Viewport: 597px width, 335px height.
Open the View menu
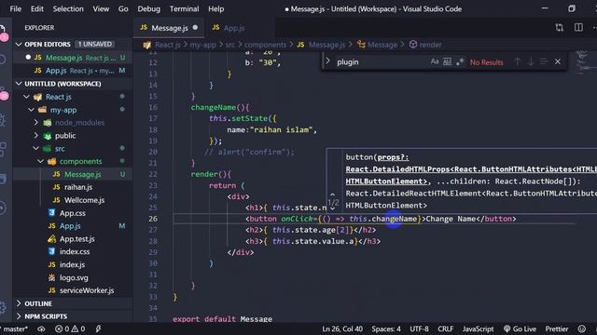(x=101, y=8)
